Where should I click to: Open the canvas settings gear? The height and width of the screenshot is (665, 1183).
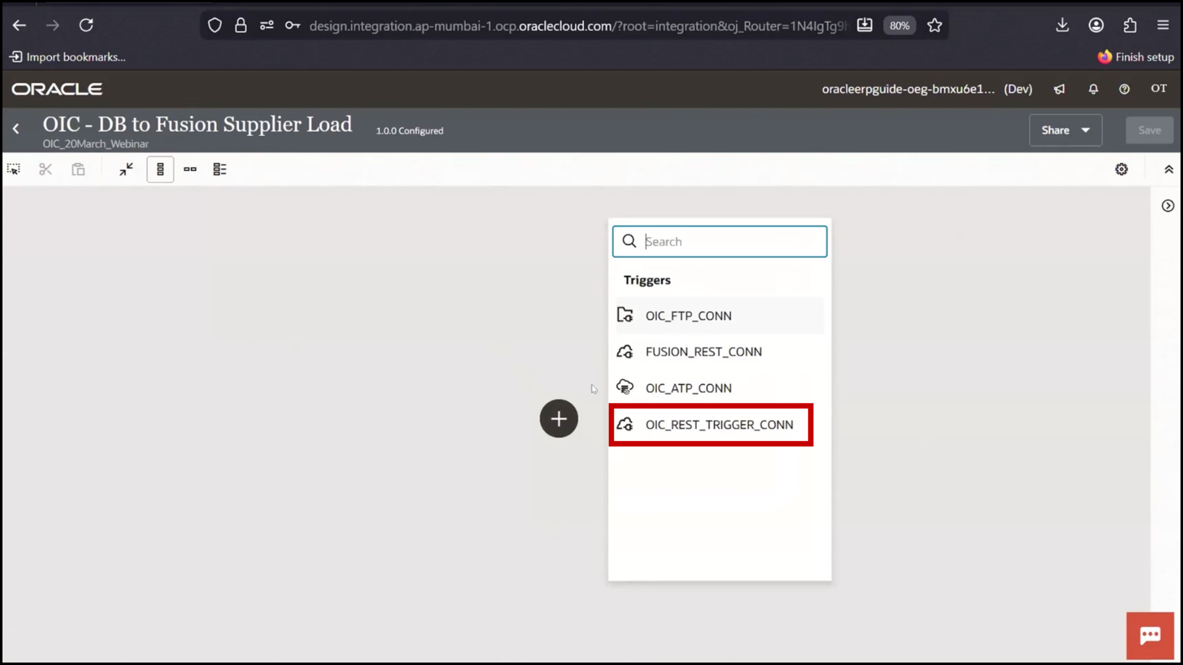pyautogui.click(x=1121, y=169)
